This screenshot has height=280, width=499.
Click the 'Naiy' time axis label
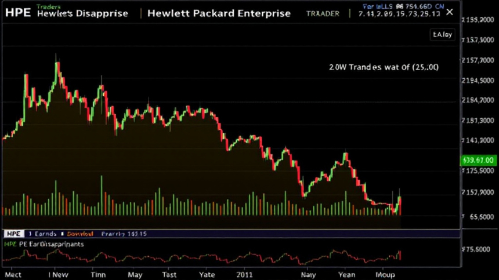click(308, 275)
